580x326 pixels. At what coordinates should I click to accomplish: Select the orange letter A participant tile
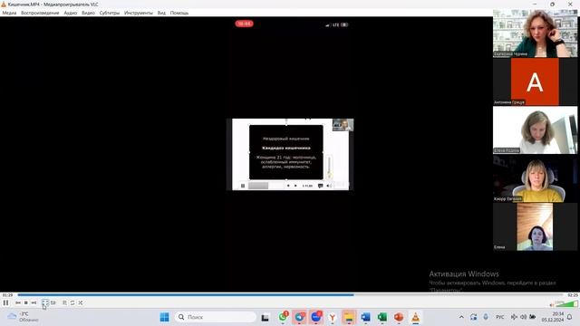(x=535, y=81)
